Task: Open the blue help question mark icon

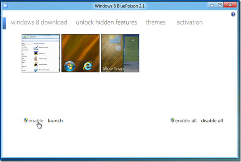Action: [233, 14]
